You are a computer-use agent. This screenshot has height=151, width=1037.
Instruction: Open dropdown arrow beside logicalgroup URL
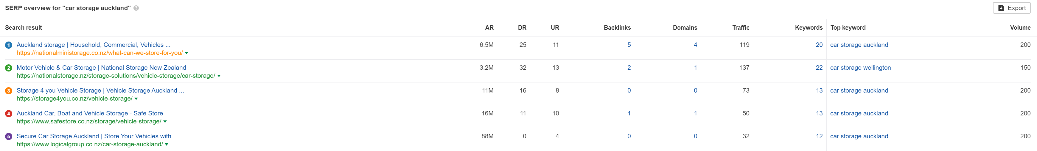click(167, 144)
